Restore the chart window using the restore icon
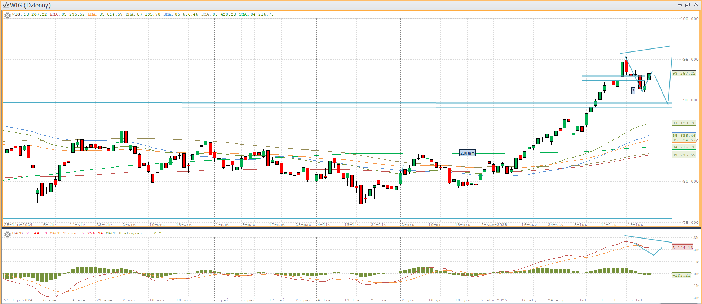The height and width of the screenshot is (304, 702). click(687, 5)
